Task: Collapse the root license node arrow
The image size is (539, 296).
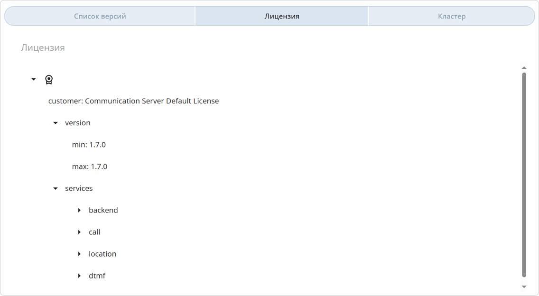Action: click(34, 79)
